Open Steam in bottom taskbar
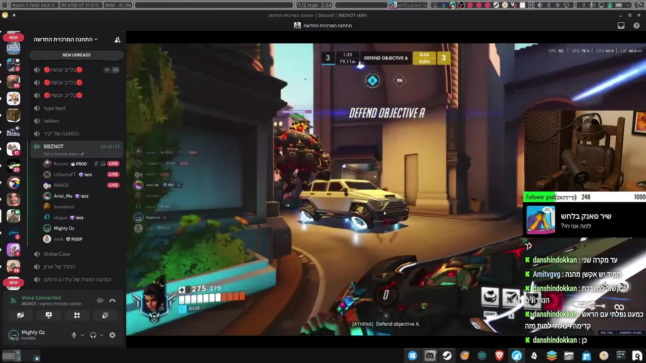 447,356
